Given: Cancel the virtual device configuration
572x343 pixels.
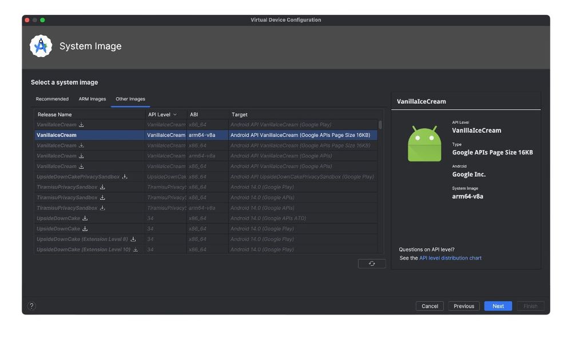Looking at the screenshot, I should tap(430, 306).
